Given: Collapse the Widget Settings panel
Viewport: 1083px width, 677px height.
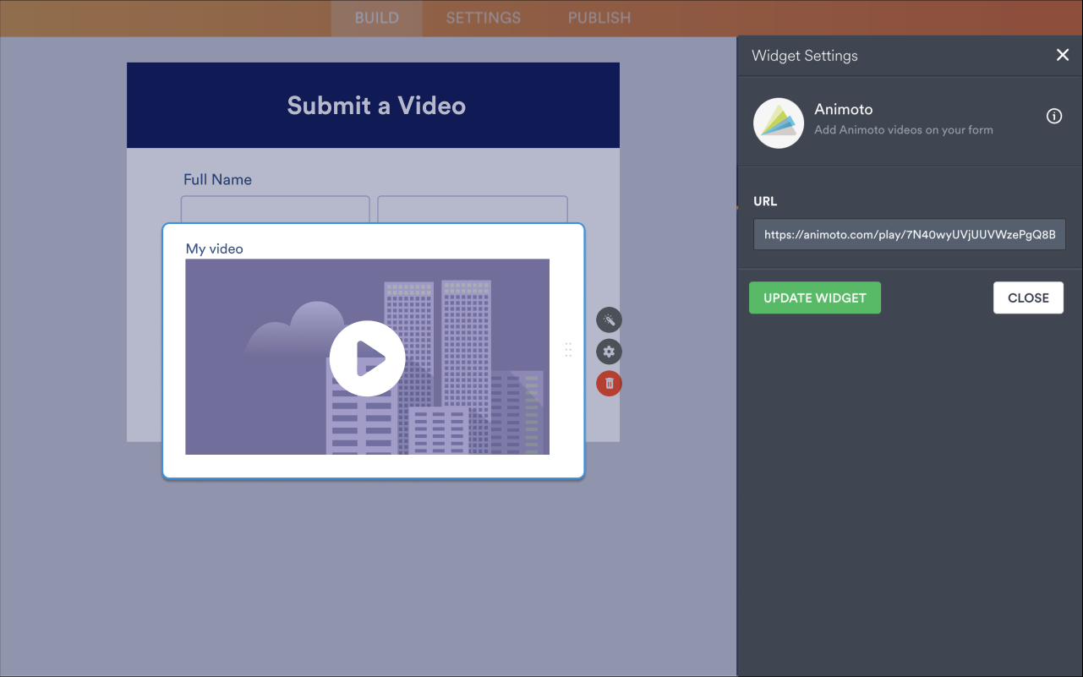Looking at the screenshot, I should pos(1028,298).
